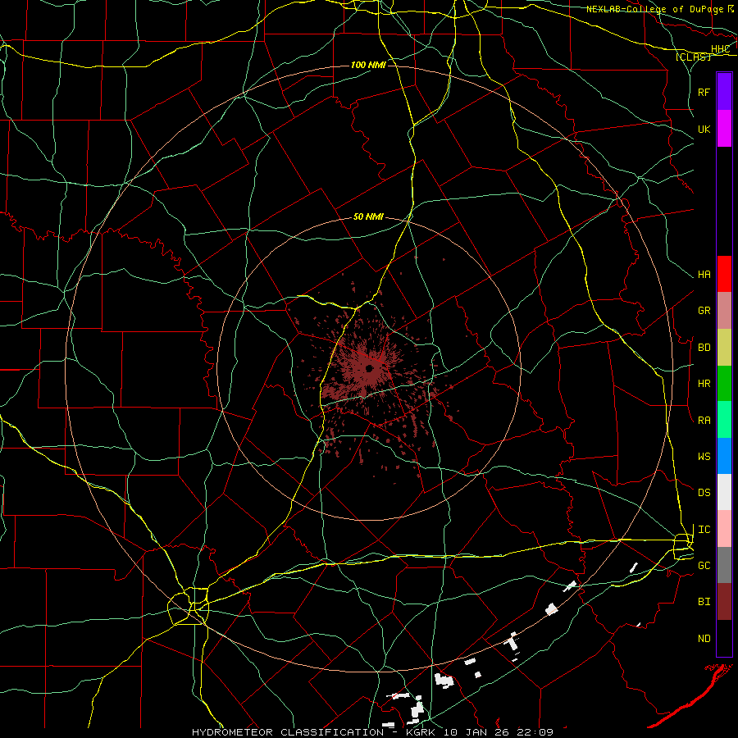The image size is (738, 738).
Task: Click the ND black legend color swatch
Action: (x=724, y=638)
